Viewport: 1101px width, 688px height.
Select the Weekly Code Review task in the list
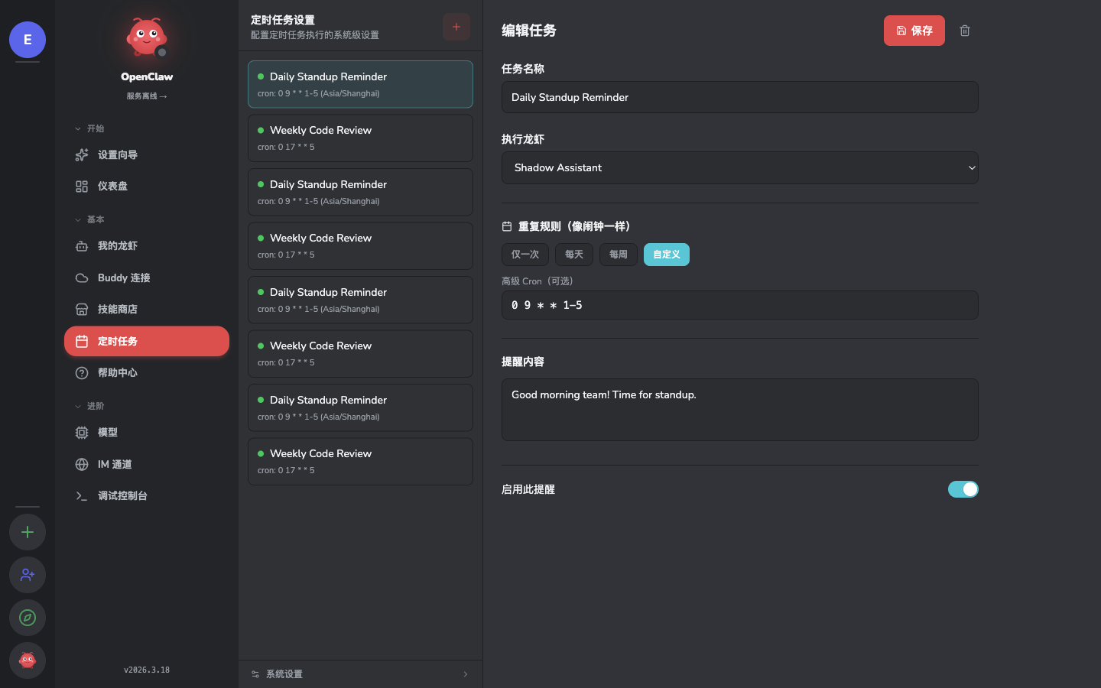pos(360,138)
